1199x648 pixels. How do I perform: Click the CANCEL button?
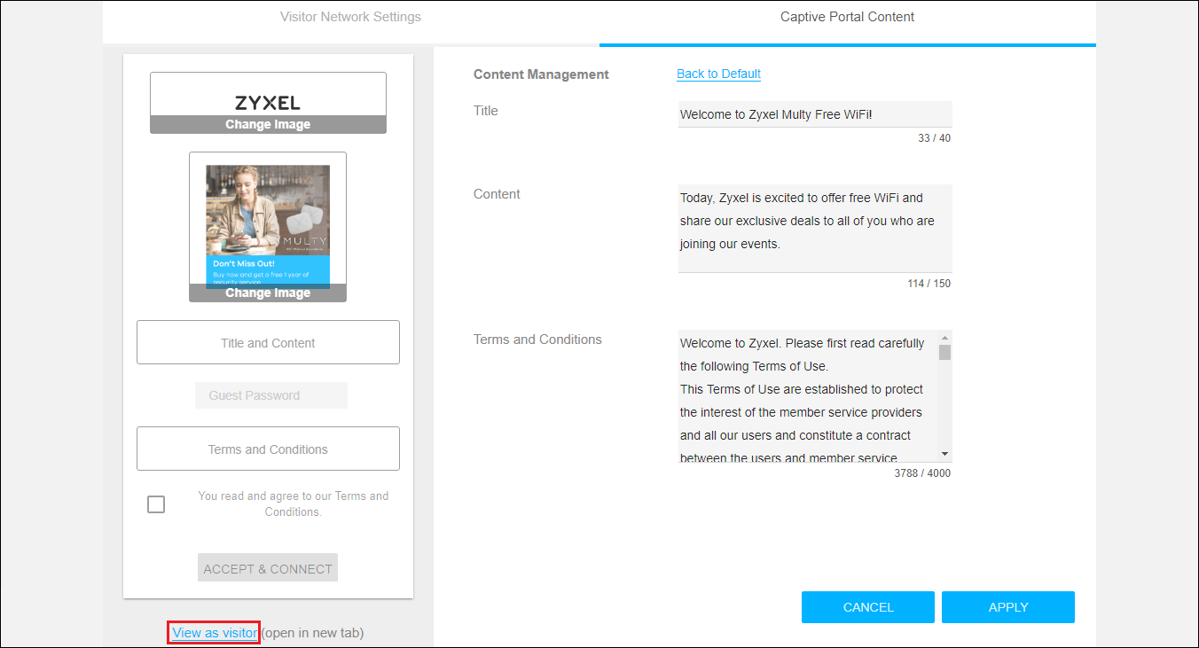point(868,607)
